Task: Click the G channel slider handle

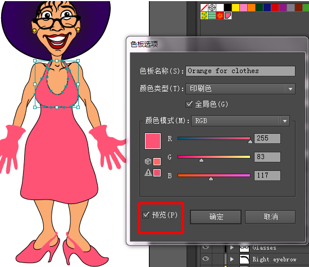Action: [201, 160]
